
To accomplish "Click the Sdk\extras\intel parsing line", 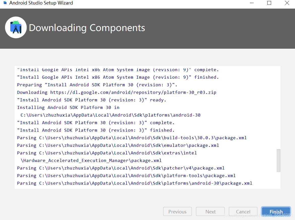I will point(107,153).
